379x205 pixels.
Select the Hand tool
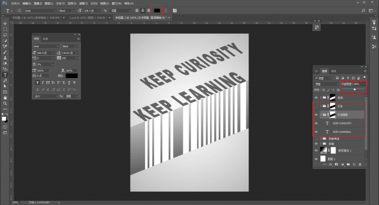point(5,97)
